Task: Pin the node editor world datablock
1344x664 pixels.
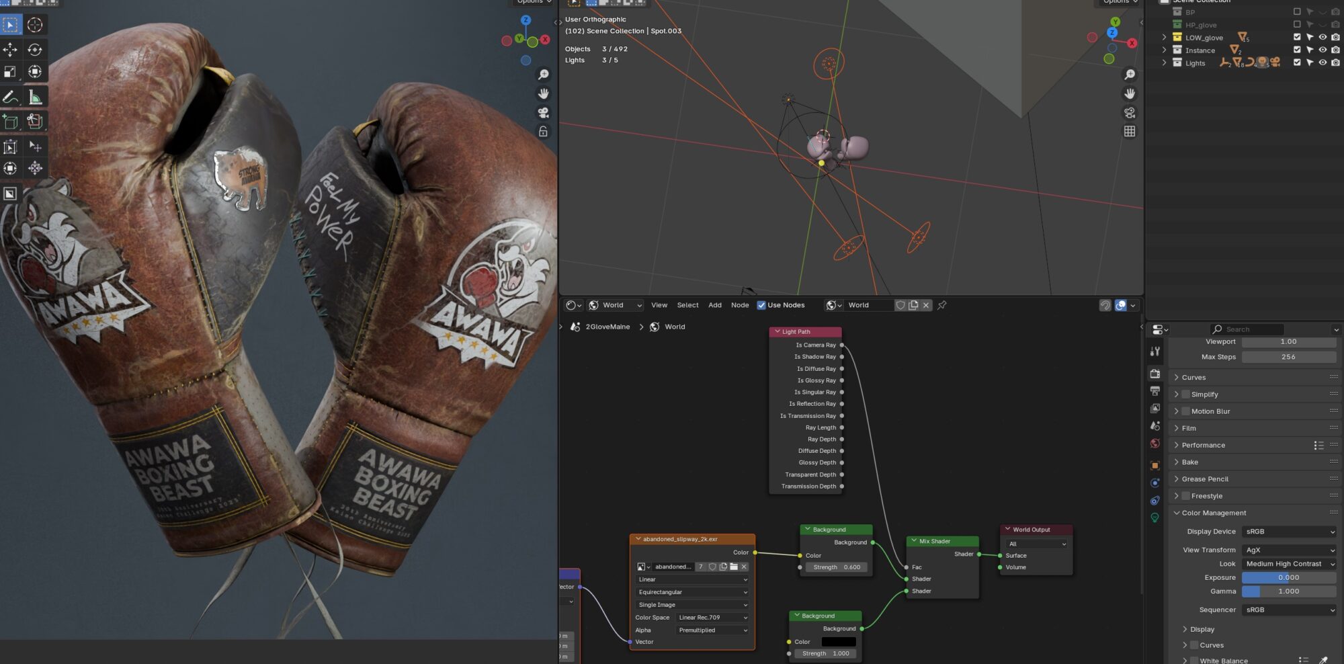Action: coord(942,305)
